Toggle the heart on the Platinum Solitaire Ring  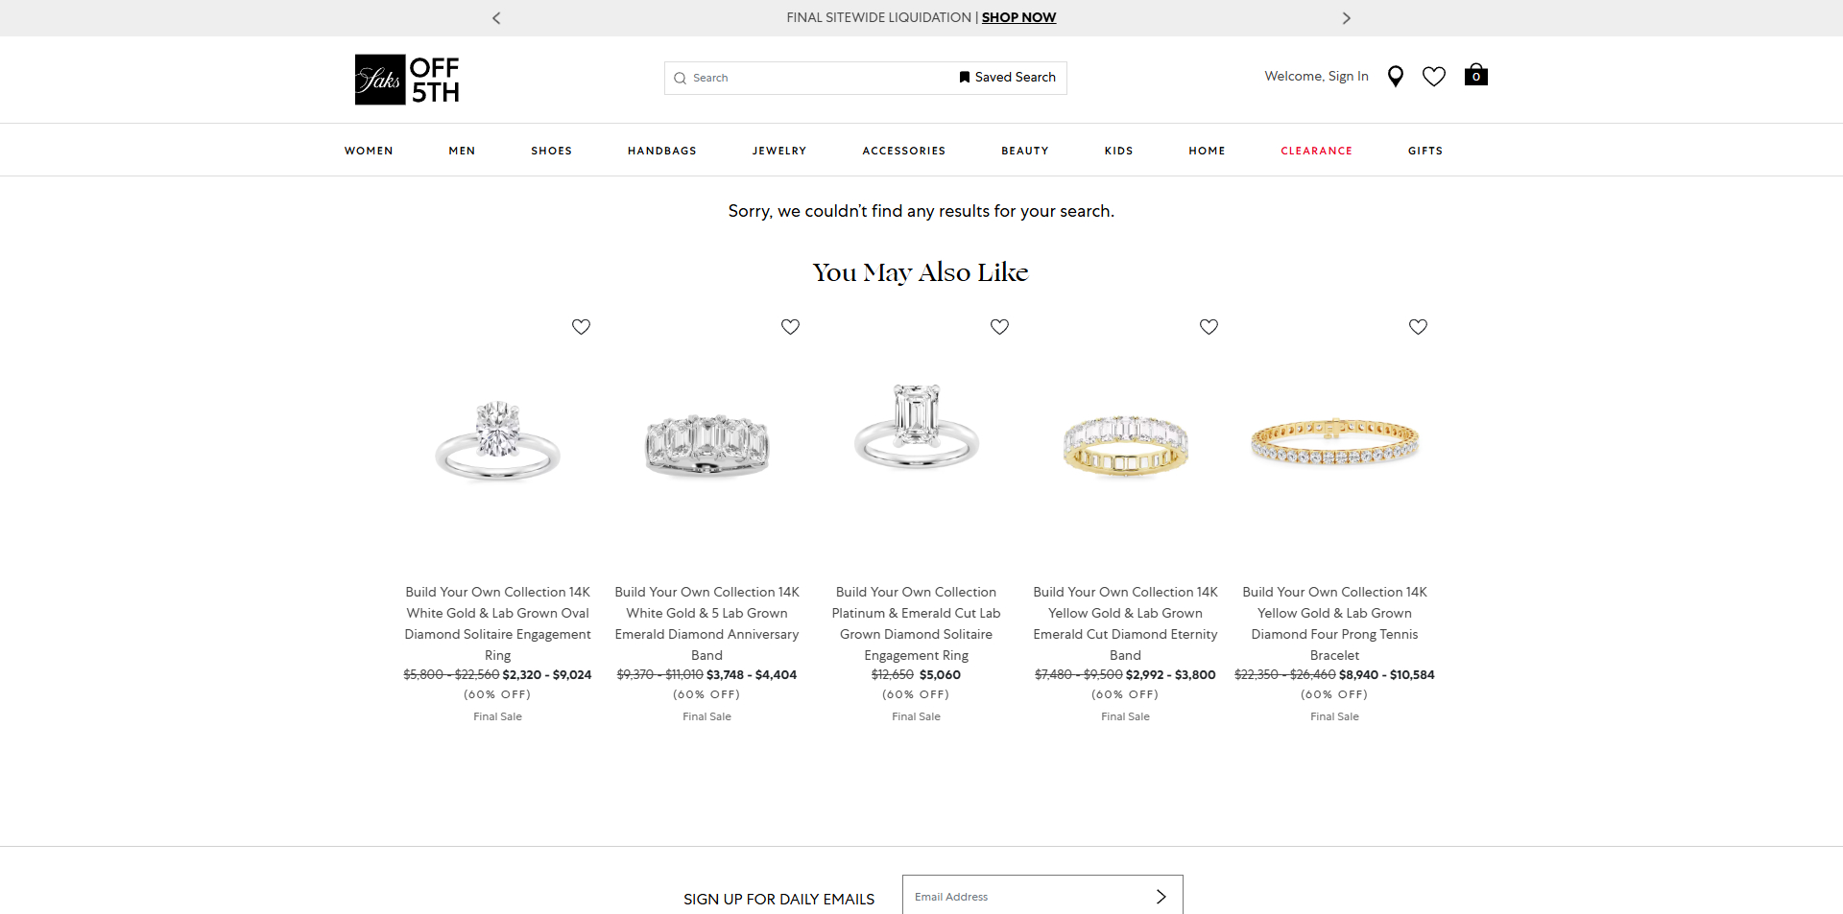[x=999, y=326]
